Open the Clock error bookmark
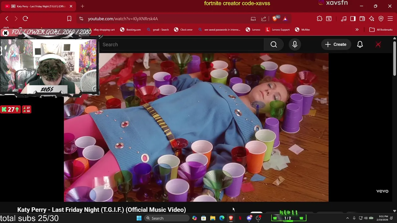The width and height of the screenshot is (397, 223). pos(183,30)
